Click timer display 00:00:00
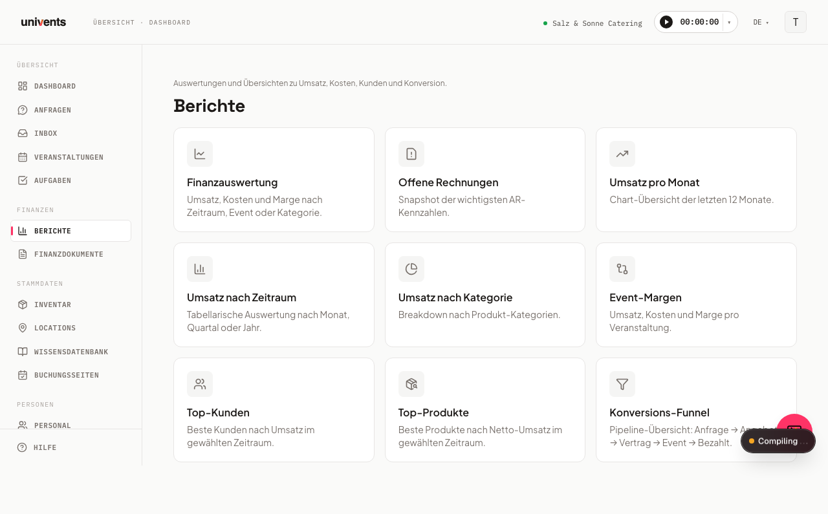Viewport: 828px width, 514px height. point(699,22)
